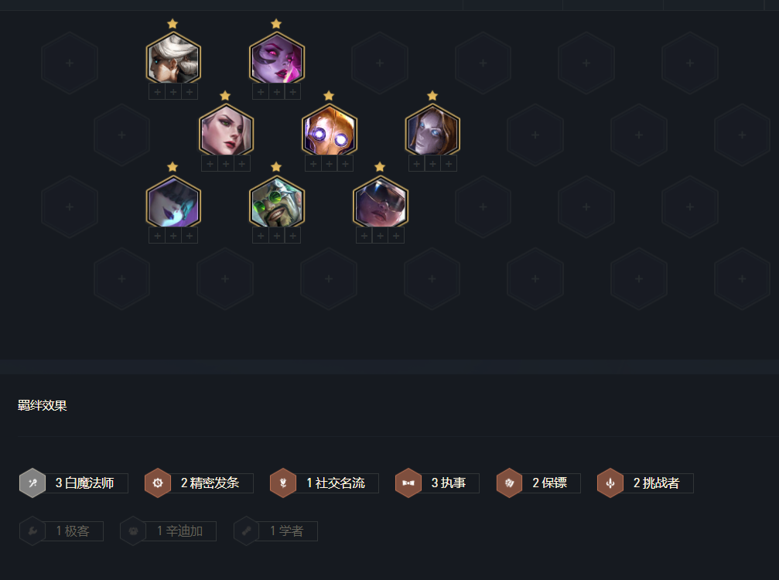Select the champion wearing visor glasses
779x580 pixels.
[x=381, y=202]
